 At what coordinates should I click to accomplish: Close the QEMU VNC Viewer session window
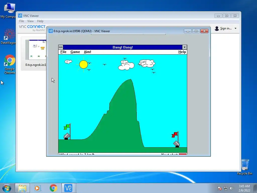(204, 31)
